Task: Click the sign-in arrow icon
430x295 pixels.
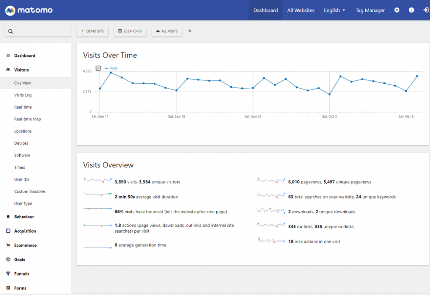Action: pyautogui.click(x=425, y=10)
